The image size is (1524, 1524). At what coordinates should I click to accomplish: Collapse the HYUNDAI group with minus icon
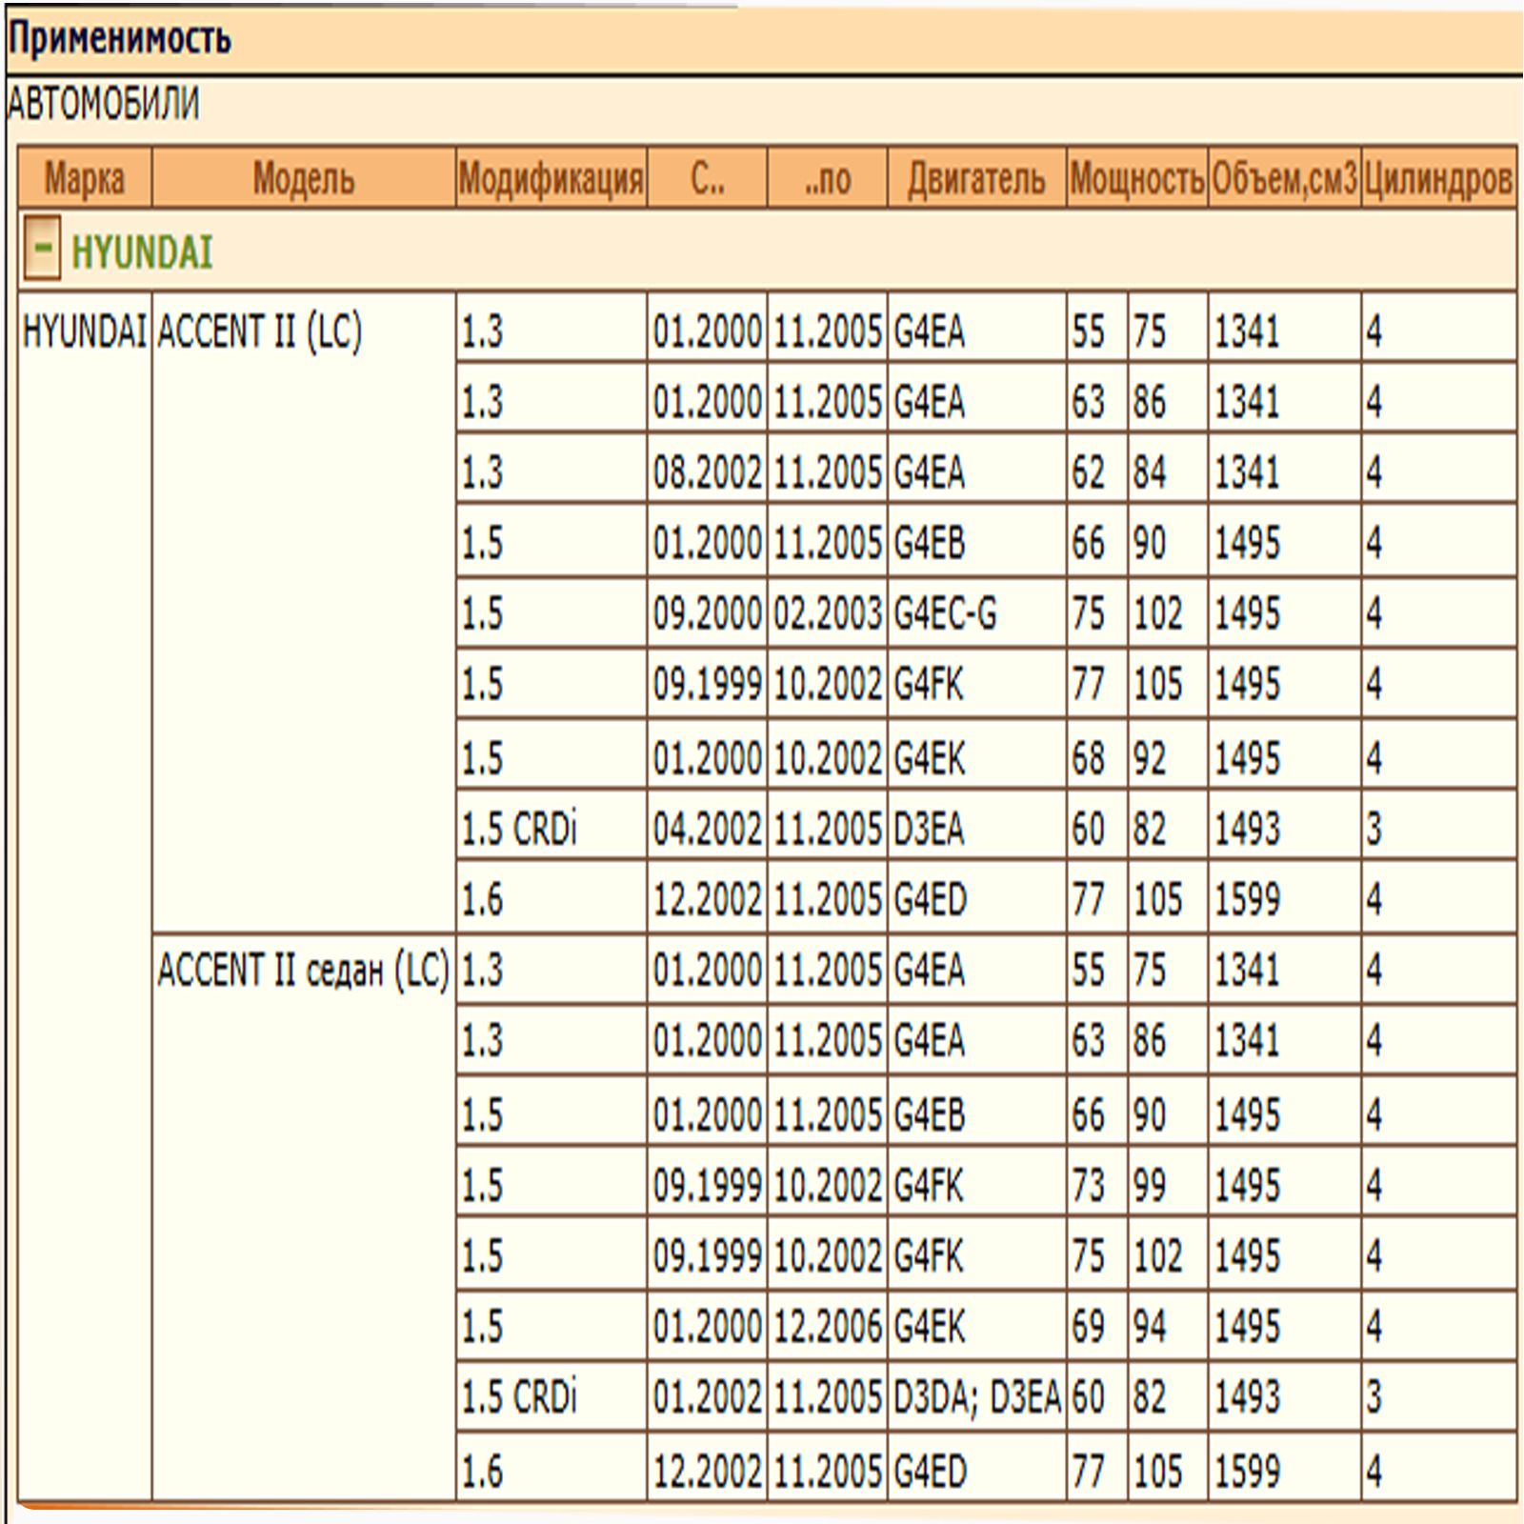42,249
